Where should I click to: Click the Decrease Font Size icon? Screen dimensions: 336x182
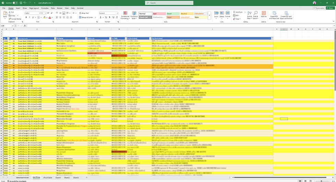[x=51, y=13]
